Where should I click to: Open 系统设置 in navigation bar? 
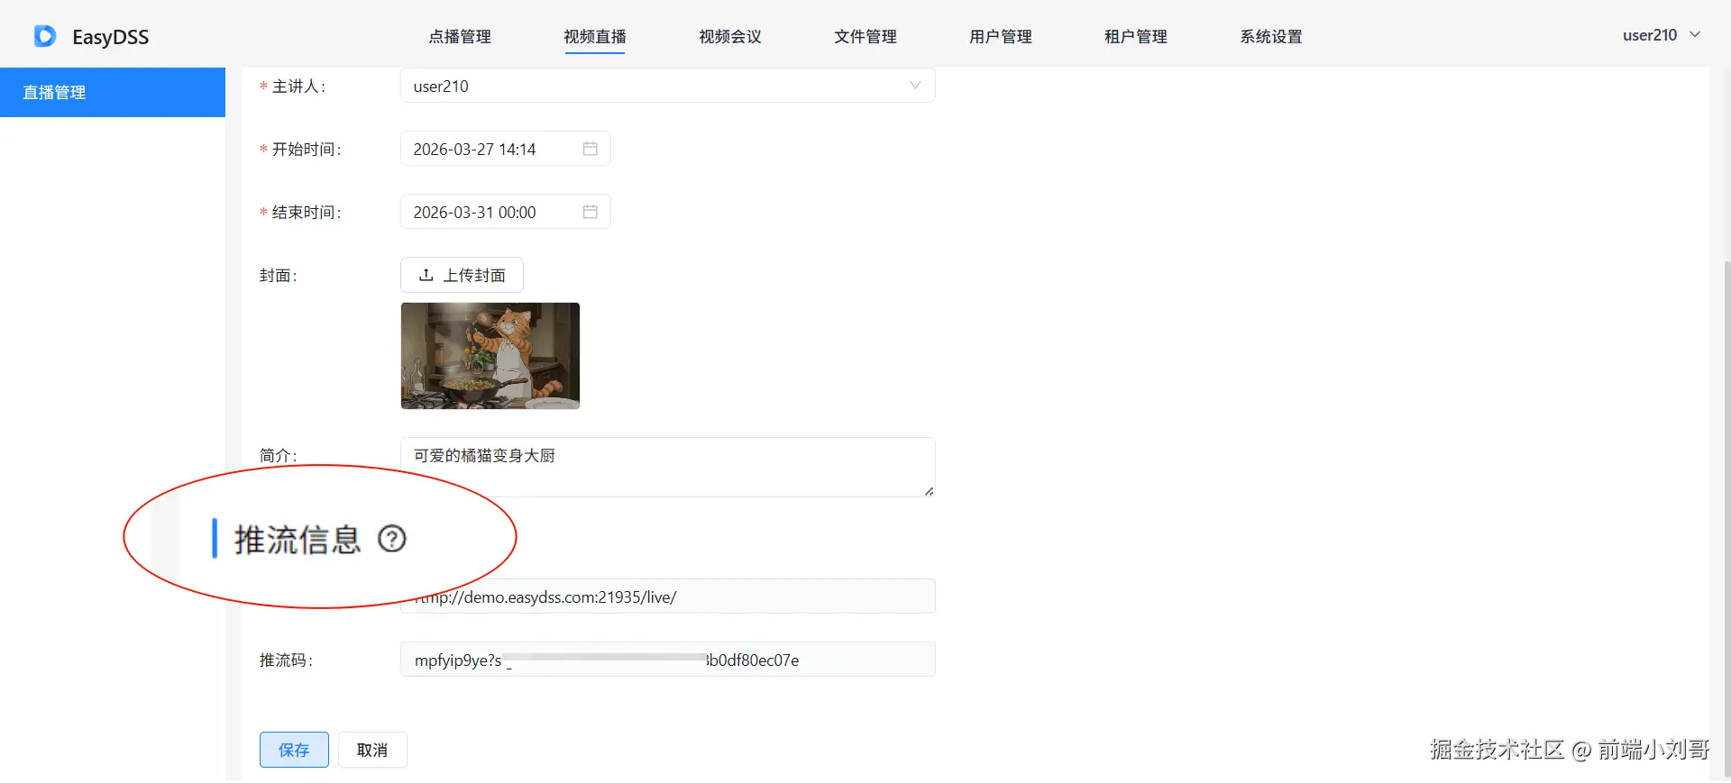click(x=1271, y=37)
